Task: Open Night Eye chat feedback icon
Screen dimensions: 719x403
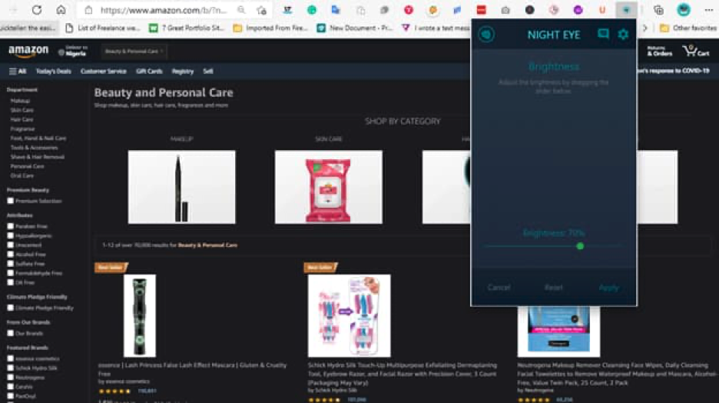Action: tap(603, 34)
